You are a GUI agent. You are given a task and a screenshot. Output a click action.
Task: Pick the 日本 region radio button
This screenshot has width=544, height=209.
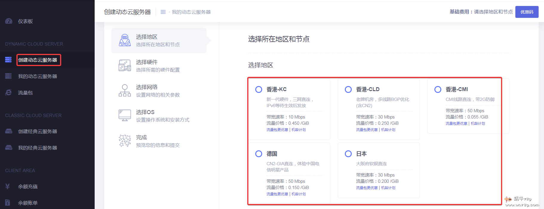tap(348, 154)
